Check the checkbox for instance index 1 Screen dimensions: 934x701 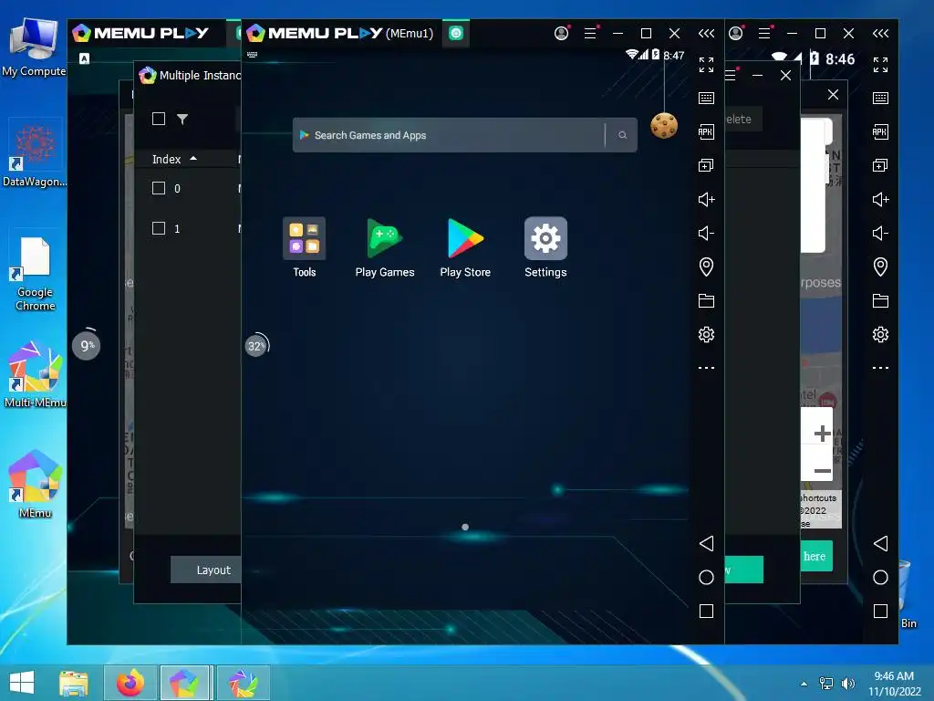[x=159, y=228]
